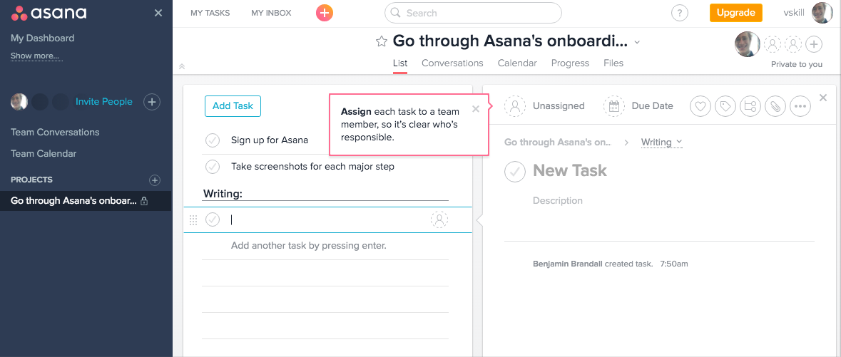Close the task details pane
841x357 pixels.
click(823, 98)
